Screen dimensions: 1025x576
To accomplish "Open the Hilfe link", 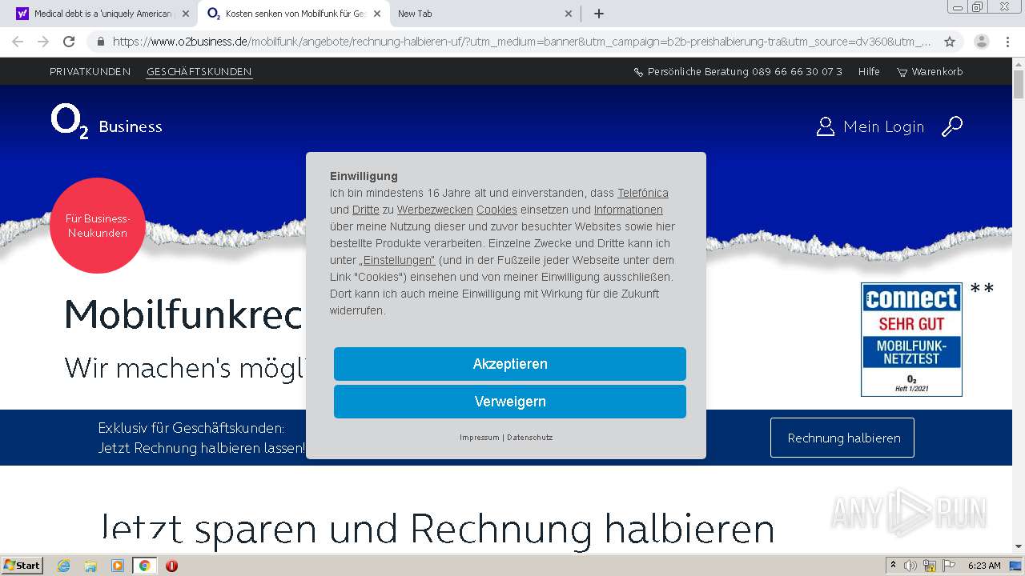I will coord(869,71).
